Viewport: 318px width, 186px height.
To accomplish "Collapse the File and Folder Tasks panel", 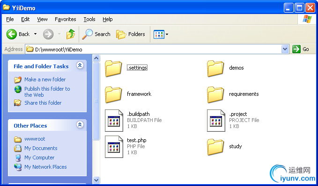I will point(80,65).
